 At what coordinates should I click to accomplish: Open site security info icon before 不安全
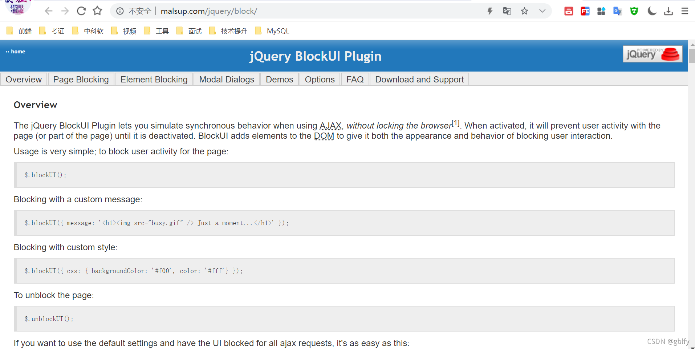coord(120,11)
